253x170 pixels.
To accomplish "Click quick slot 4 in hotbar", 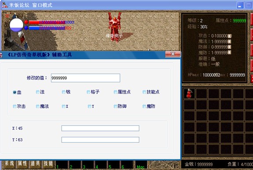I will pos(101,165).
